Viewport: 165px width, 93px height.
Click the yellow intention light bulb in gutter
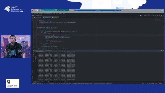pyautogui.click(x=38, y=35)
